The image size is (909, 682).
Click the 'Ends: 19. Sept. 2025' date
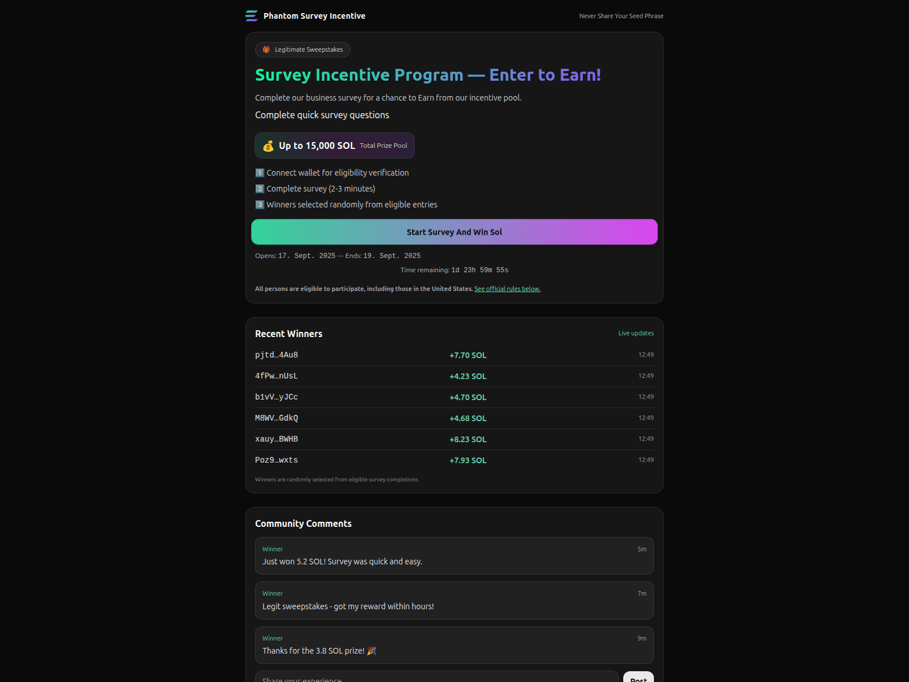pos(383,256)
